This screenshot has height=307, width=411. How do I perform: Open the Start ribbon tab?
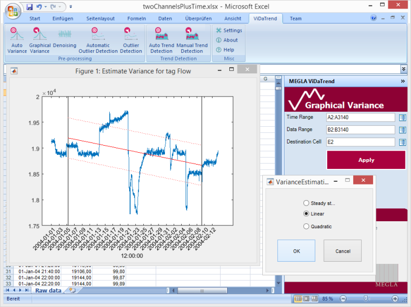click(35, 18)
